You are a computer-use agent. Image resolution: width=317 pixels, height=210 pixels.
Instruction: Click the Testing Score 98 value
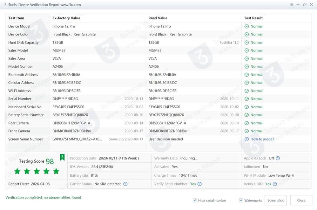pos(50,161)
